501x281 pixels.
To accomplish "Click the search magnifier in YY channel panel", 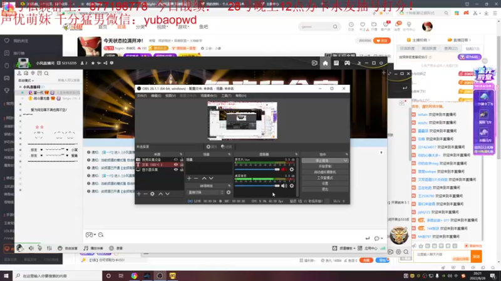I will pos(46,73).
